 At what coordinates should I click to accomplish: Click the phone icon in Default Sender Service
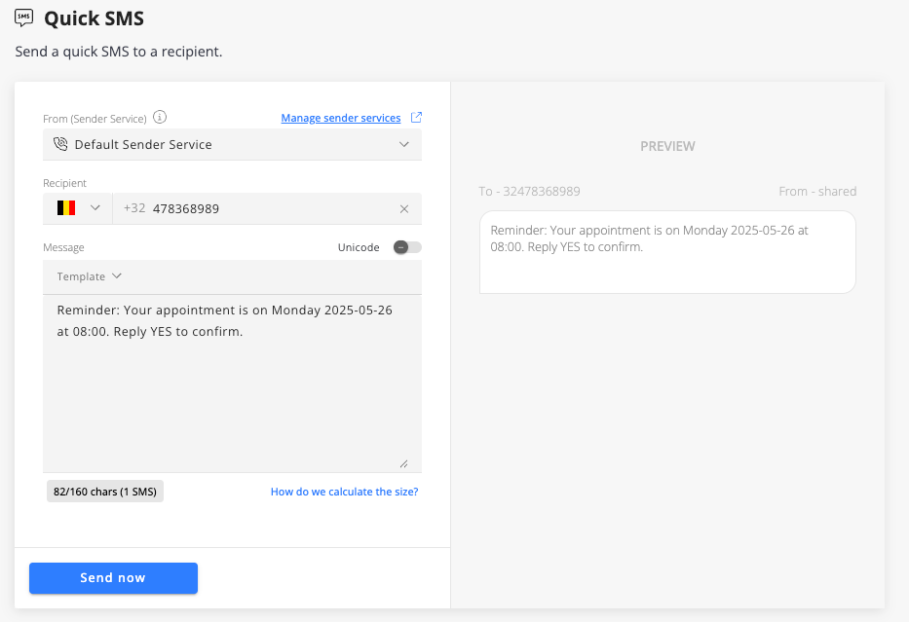(x=60, y=144)
